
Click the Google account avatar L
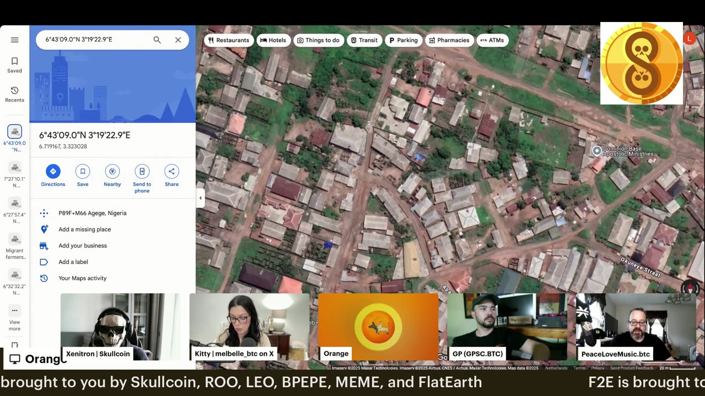(x=689, y=38)
